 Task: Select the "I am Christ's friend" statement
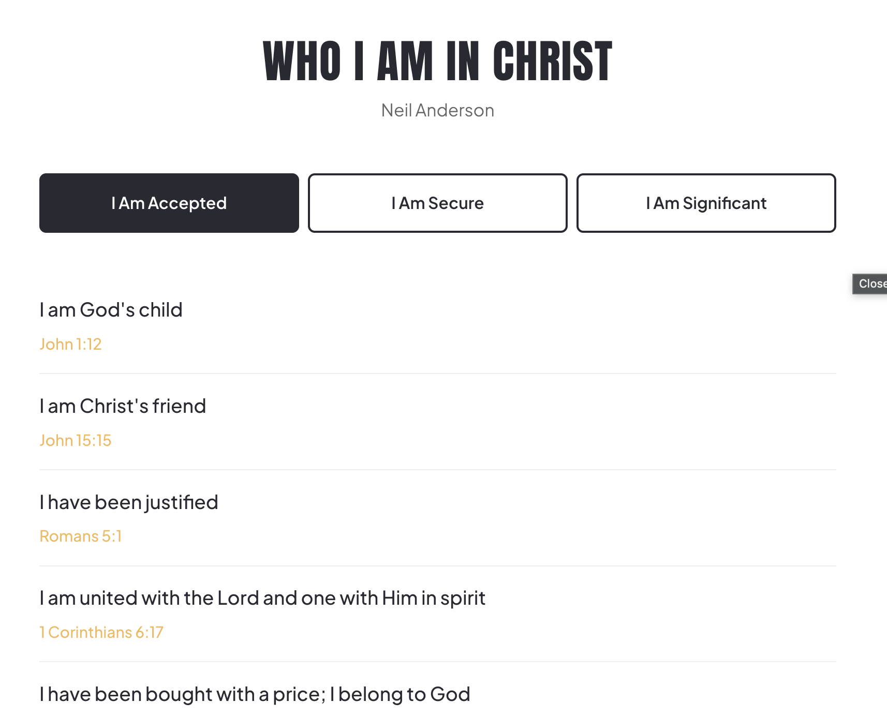(123, 406)
